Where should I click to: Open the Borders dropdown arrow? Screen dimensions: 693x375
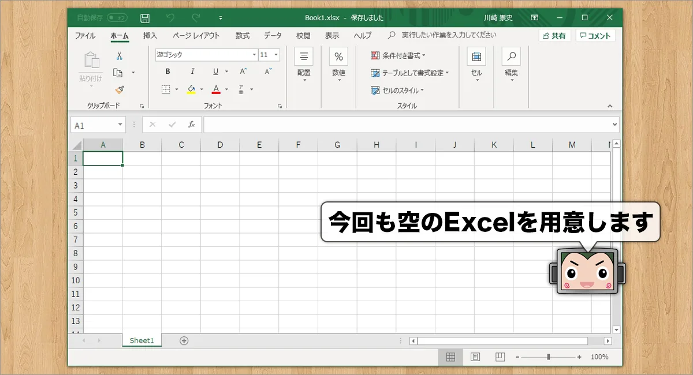point(177,89)
